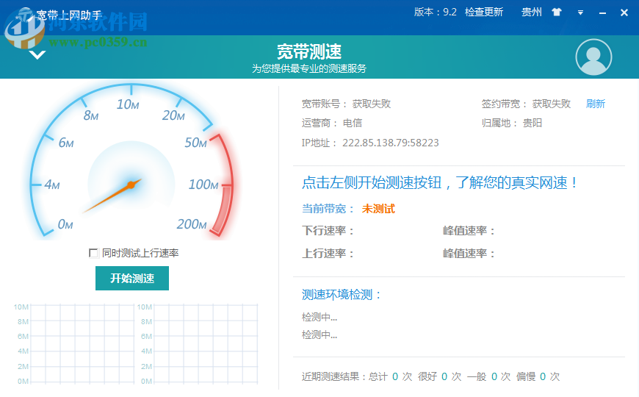
Task: Click the 100M mark on the speed gauge
Action: (203, 185)
